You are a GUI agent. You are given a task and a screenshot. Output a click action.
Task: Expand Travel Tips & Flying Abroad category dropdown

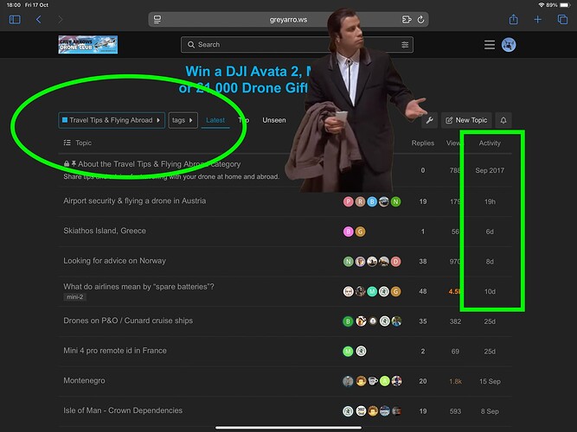[112, 120]
